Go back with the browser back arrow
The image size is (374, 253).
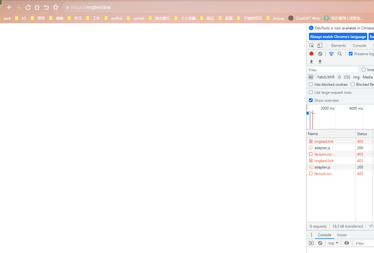coord(10,7)
